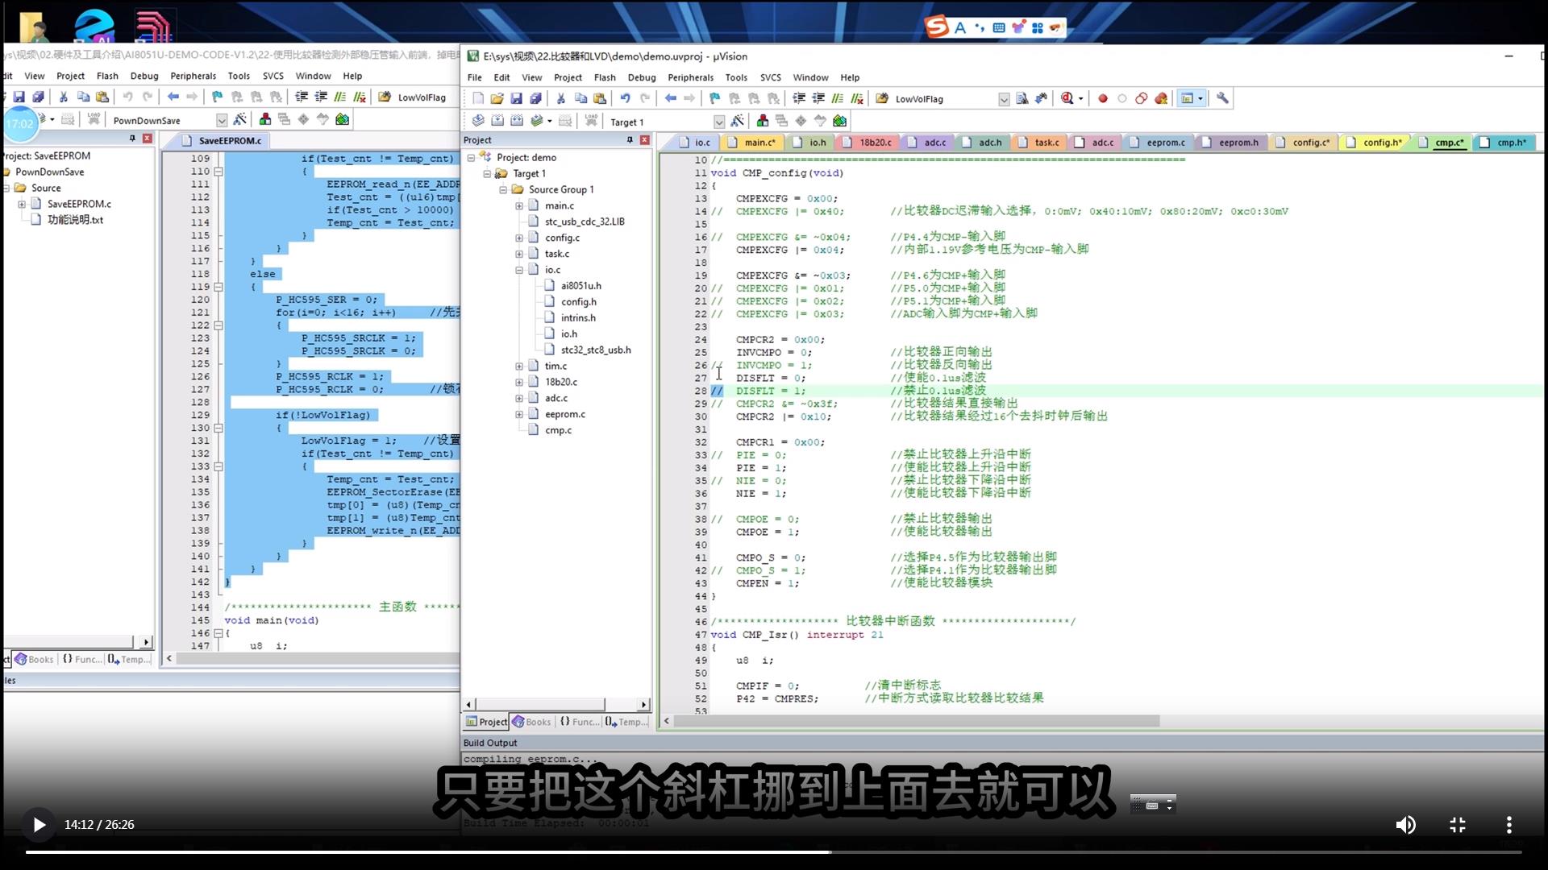The height and width of the screenshot is (870, 1548).
Task: Open the PownDownSave target dropdown
Action: pos(222,120)
